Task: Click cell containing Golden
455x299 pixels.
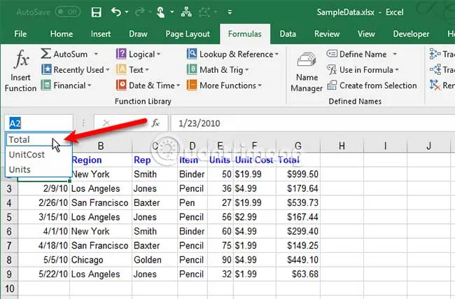Action: pos(155,260)
